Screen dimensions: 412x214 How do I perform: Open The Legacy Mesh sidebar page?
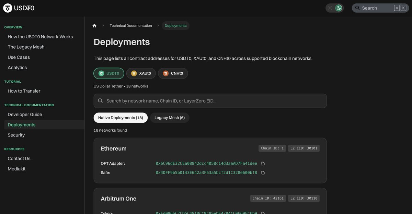coord(26,47)
